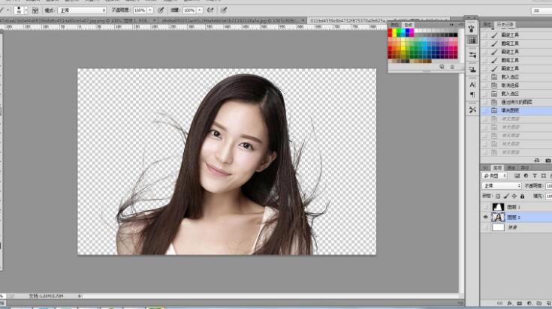Open the Brush Presets docked panel icon
This screenshot has height=309, width=552.
click(472, 28)
